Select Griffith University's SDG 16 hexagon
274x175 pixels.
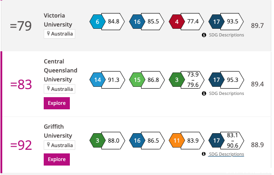[137, 140]
